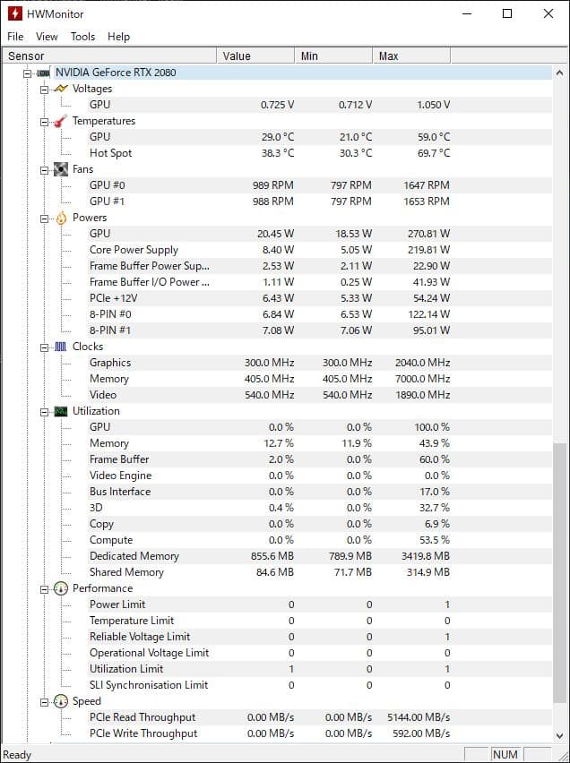Click the Performance gauge icon
The image size is (570, 763).
point(60,588)
